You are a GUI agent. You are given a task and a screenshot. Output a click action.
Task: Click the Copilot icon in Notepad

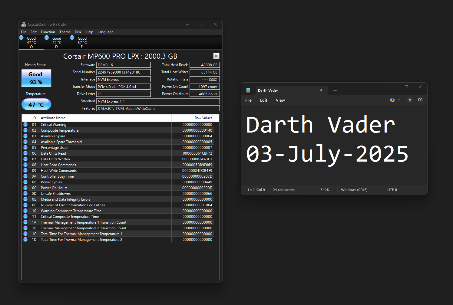coord(392,100)
